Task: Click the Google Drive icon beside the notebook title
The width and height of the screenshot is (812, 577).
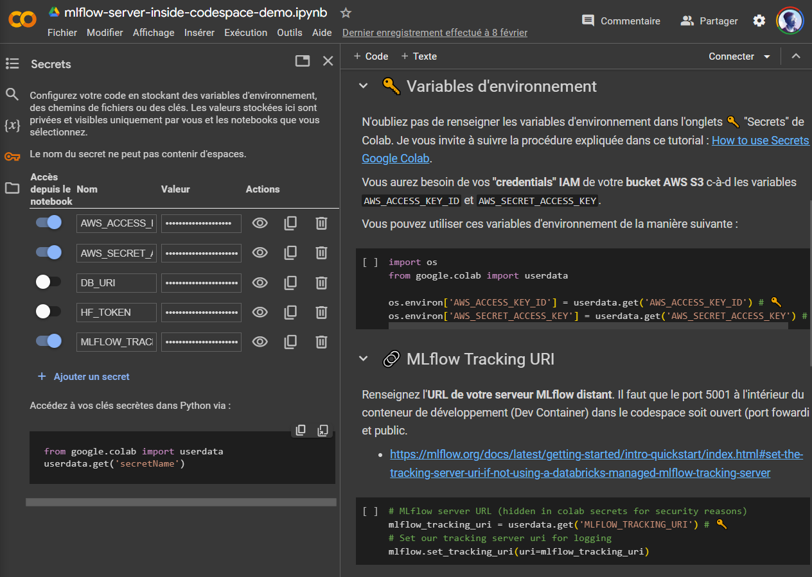Action: point(54,13)
